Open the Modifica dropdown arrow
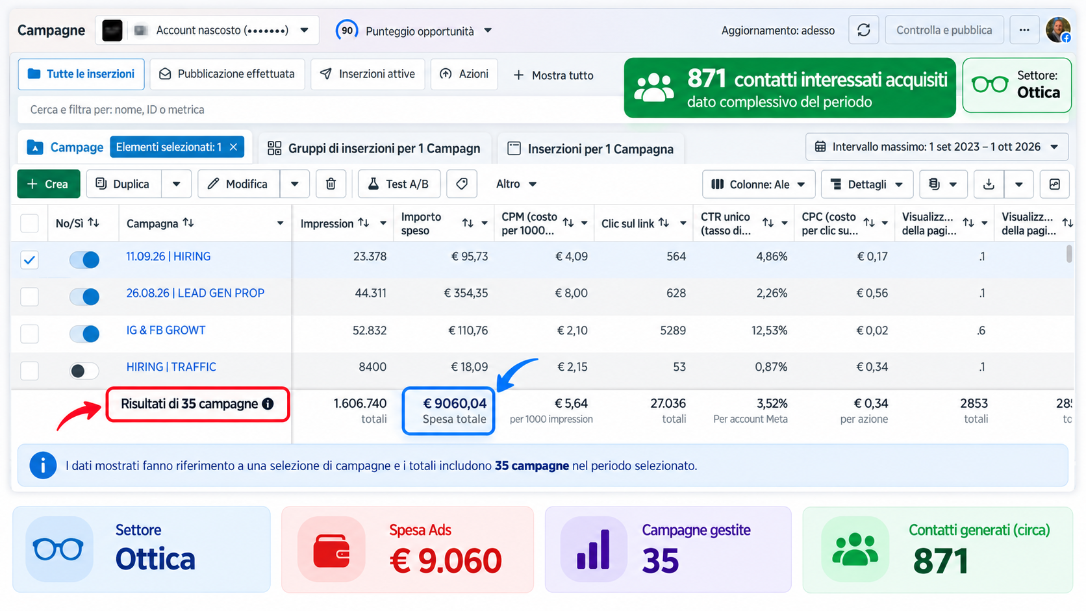 [295, 184]
